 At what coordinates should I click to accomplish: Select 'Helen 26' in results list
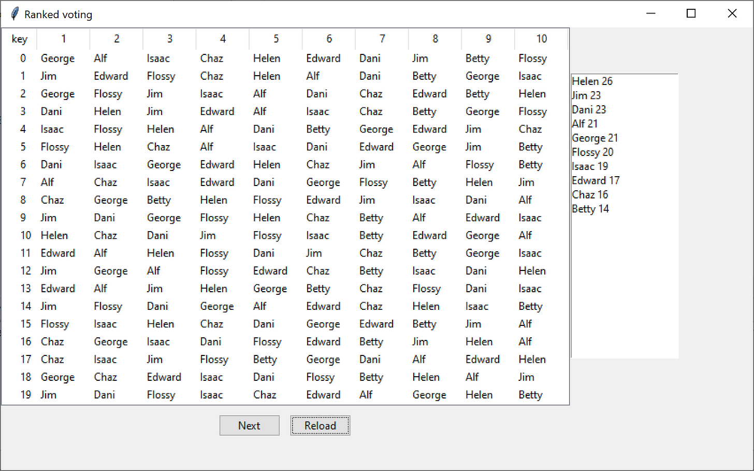point(592,81)
